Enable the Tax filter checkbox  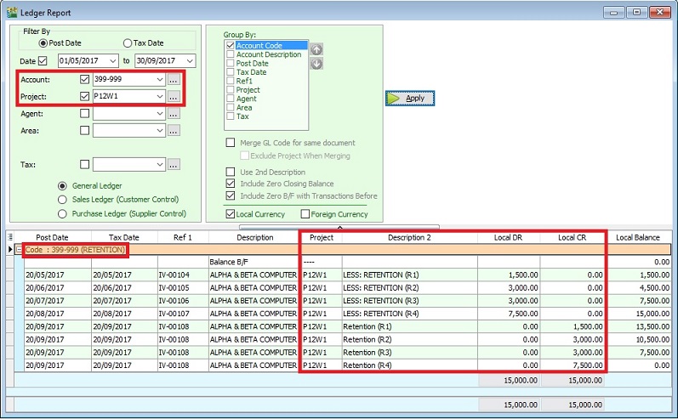(x=85, y=164)
